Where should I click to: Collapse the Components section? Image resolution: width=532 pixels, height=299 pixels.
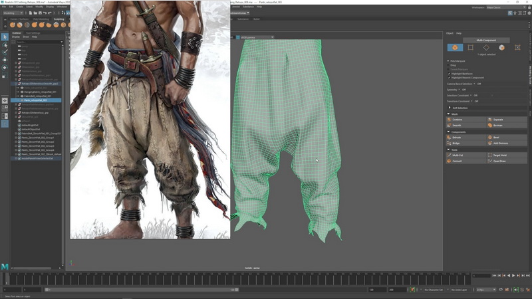[448, 132]
